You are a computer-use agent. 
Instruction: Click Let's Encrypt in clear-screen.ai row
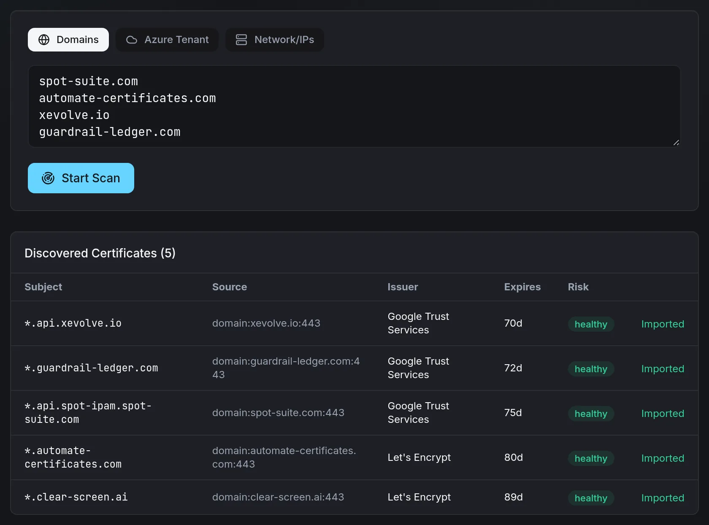(x=419, y=497)
